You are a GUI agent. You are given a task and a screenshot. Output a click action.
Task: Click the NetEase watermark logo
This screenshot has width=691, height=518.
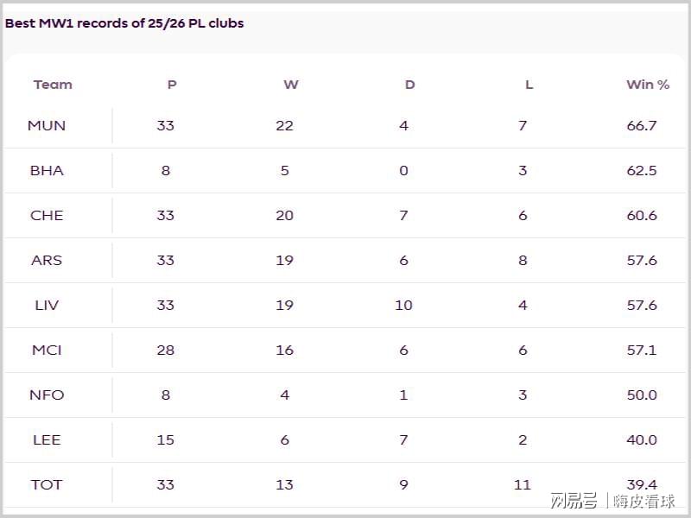[x=574, y=501]
